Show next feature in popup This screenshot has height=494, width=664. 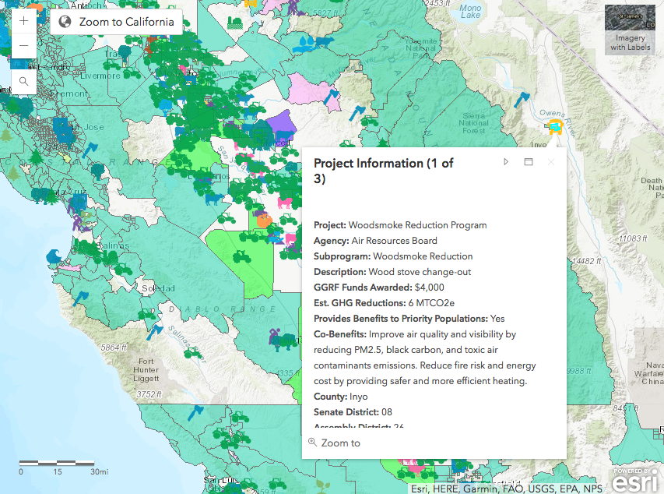coord(506,162)
